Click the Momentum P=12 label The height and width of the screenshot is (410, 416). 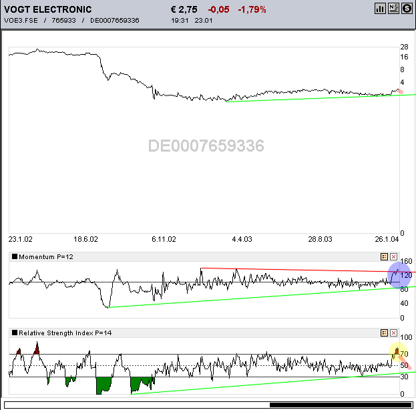(46, 256)
